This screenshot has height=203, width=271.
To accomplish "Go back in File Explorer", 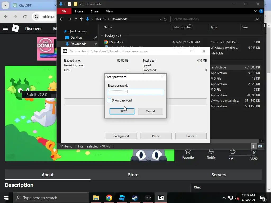I will (61, 19).
